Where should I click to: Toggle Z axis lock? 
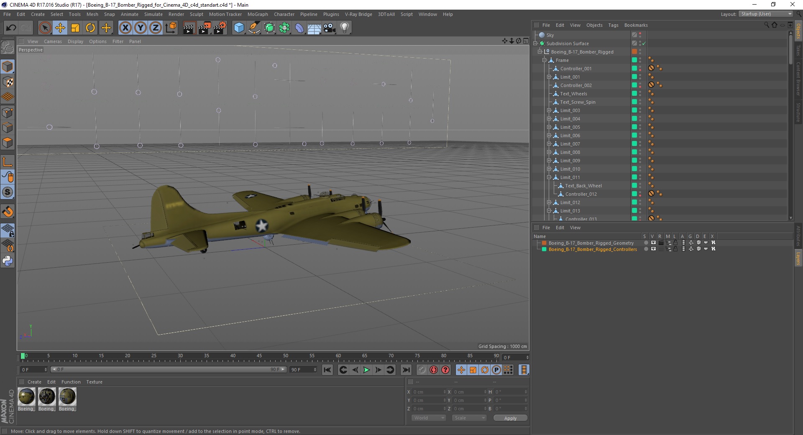click(x=156, y=28)
